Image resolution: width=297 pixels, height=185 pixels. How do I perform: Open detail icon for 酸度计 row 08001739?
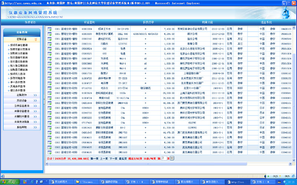(49, 73)
